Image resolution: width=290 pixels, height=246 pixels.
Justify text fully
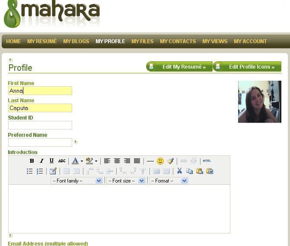pos(137,161)
